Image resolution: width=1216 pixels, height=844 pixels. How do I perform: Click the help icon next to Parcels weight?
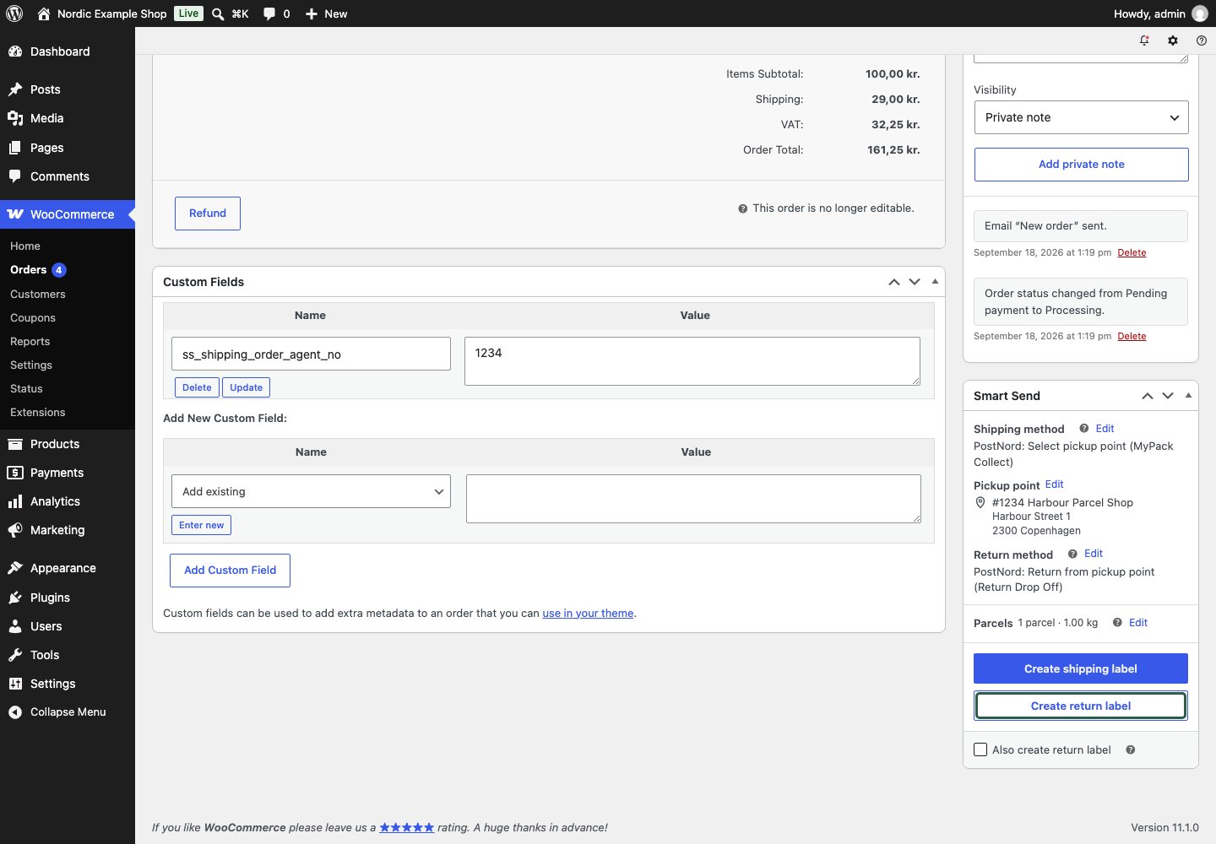[1117, 623]
